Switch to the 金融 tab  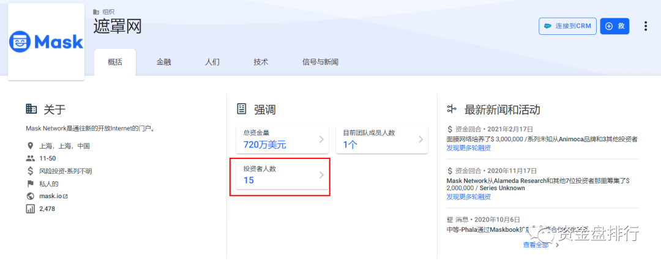[x=164, y=62]
